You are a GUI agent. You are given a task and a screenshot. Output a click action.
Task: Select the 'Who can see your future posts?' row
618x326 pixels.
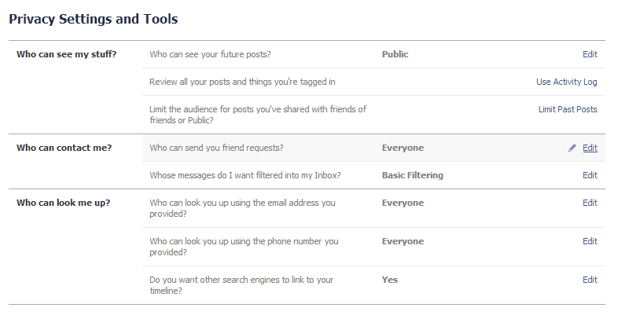(215, 54)
